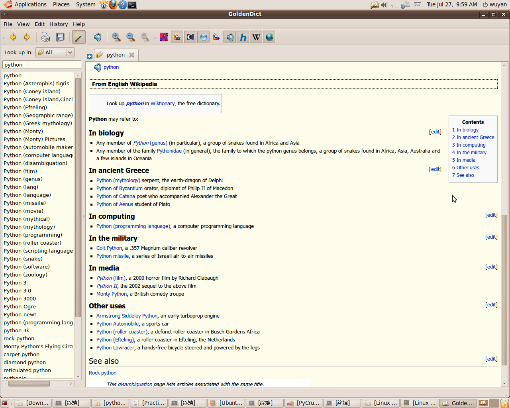Open the Armstrong Siddeley Python link
Image resolution: width=510 pixels, height=408 pixels.
pyautogui.click(x=127, y=316)
